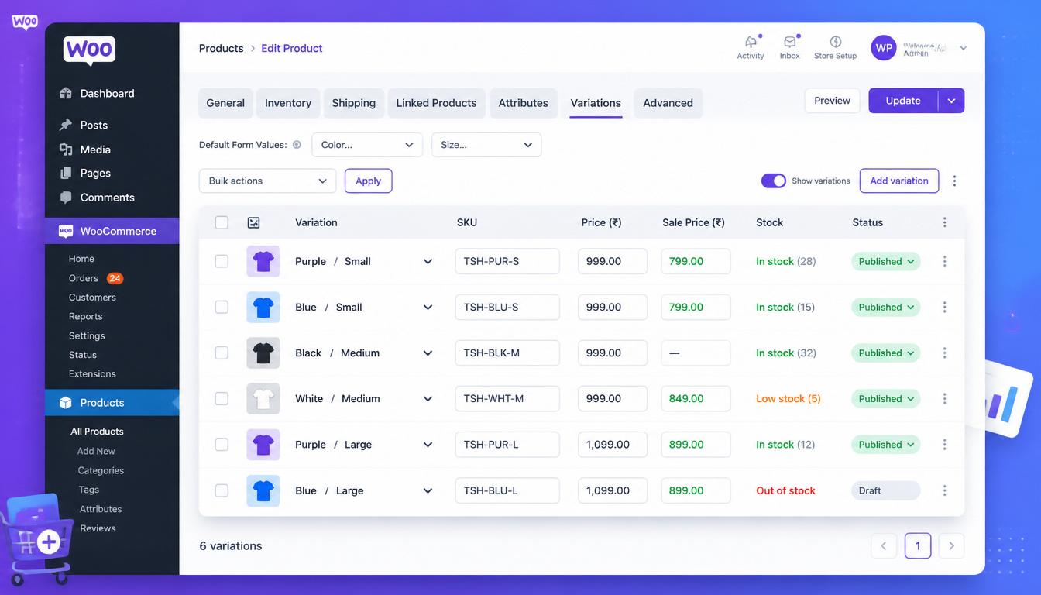Click the Add variation button

[x=899, y=181]
